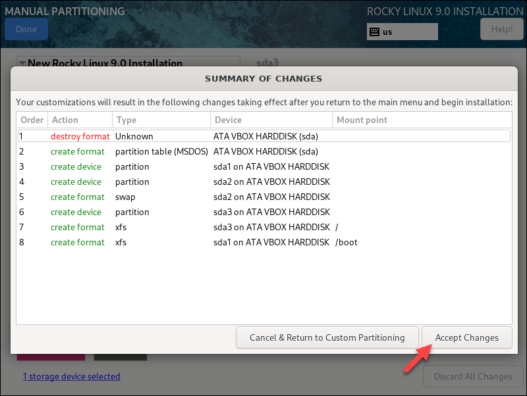The height and width of the screenshot is (396, 527).
Task: Click 'sda2 on ATA VBOX HARDDISK' in row 5
Action: pos(271,197)
